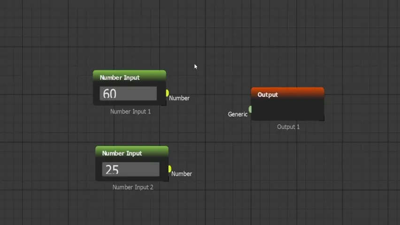
Task: Click resize corner of Number Input 1 node
Action: click(x=164, y=104)
